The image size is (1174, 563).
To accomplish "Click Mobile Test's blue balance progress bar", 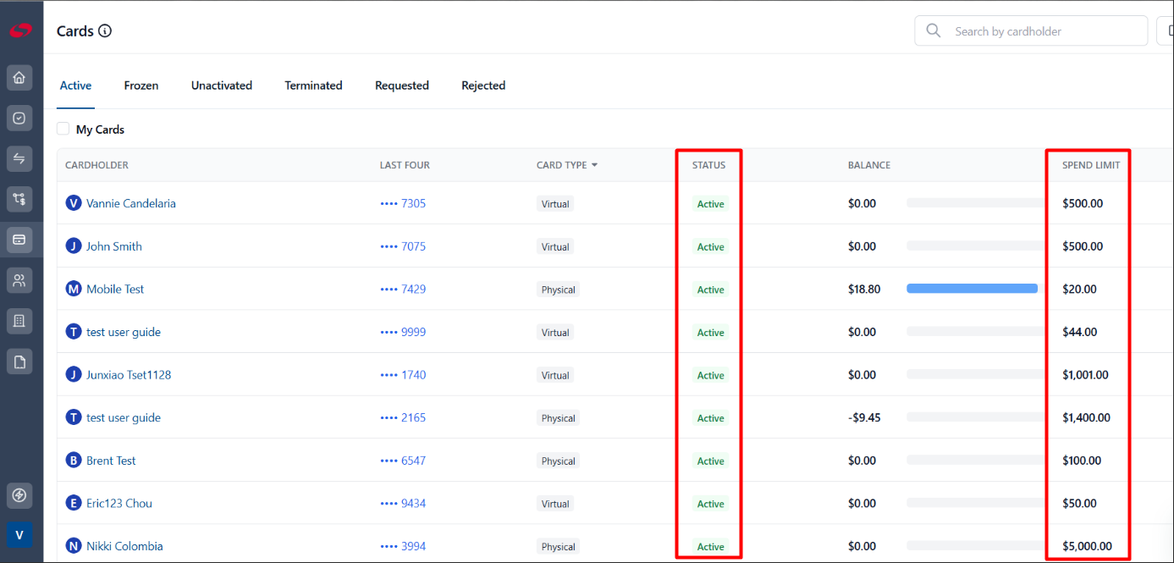I will tap(972, 289).
